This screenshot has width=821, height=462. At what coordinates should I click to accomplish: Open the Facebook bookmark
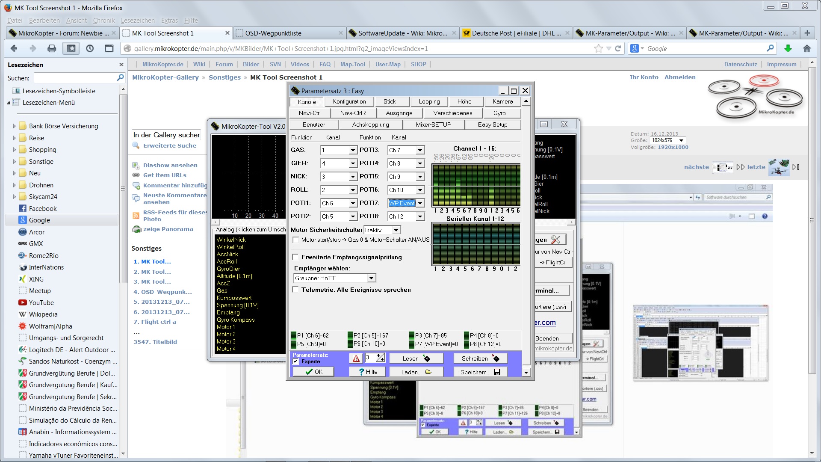[43, 208]
